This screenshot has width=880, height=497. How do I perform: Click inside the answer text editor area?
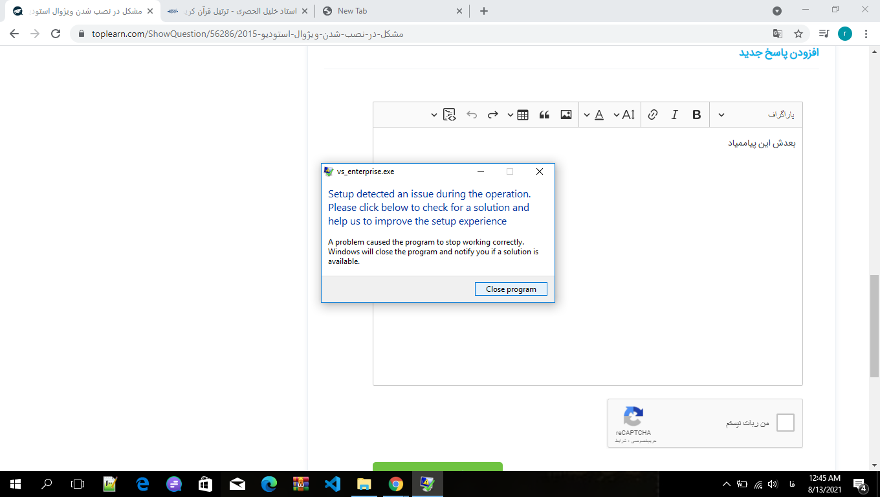[588, 256]
